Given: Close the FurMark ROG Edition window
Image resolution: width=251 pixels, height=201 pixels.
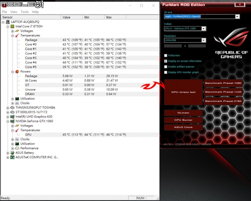Looking at the screenshot, I should point(239,5).
